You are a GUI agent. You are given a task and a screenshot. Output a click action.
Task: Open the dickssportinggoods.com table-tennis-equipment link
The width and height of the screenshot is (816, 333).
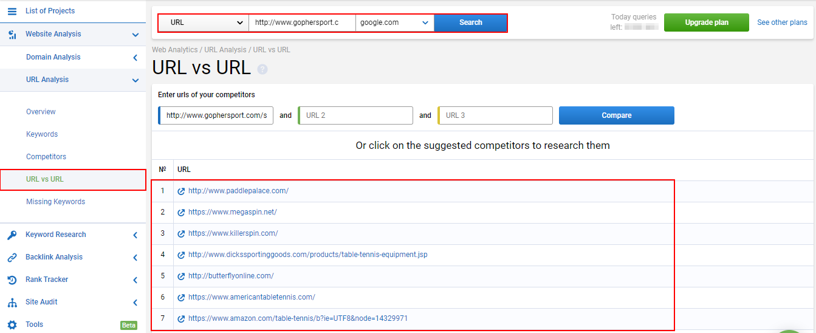[307, 255]
